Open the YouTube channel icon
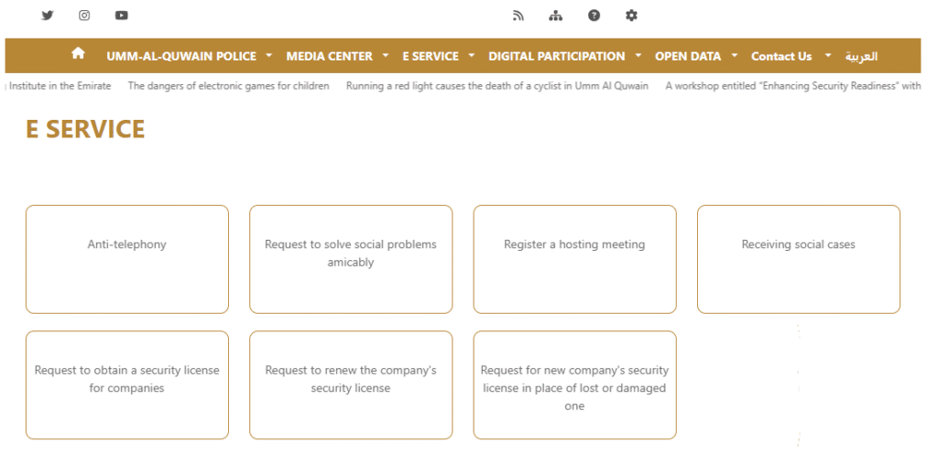The image size is (938, 454). (x=122, y=16)
